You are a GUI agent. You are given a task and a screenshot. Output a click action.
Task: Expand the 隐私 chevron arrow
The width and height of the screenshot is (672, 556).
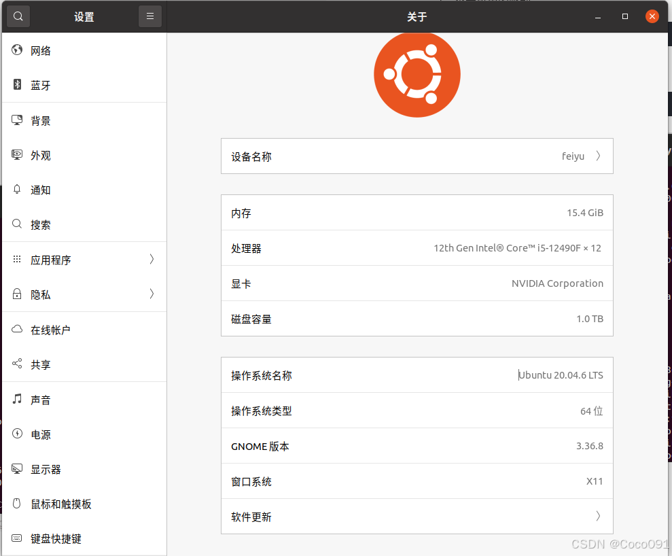tap(152, 294)
